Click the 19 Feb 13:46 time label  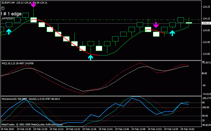point(122,129)
